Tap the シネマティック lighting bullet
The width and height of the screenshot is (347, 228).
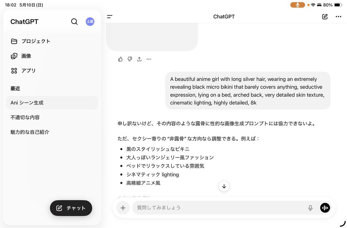click(x=153, y=174)
